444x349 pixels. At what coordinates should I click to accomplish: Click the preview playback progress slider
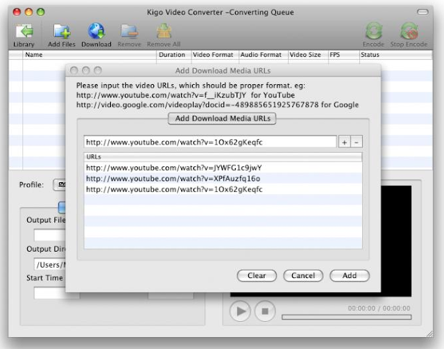[347, 317]
